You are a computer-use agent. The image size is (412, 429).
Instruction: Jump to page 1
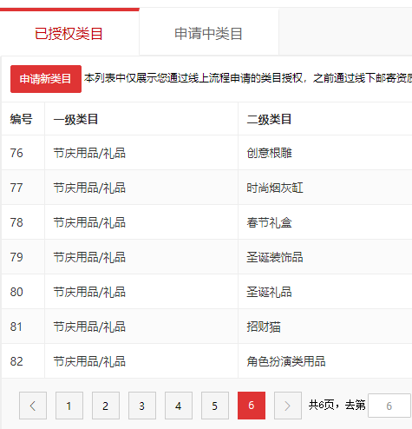pos(69,406)
